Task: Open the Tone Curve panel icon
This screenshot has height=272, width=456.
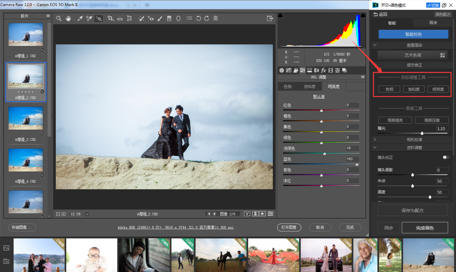Action: (289, 70)
